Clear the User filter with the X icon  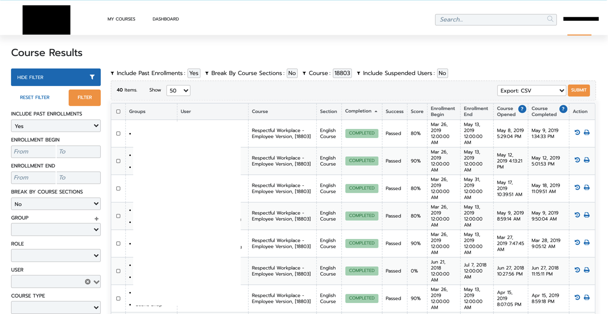tap(87, 282)
